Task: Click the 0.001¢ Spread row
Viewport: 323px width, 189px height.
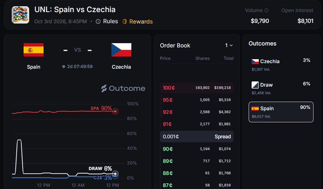Action: [x=197, y=136]
